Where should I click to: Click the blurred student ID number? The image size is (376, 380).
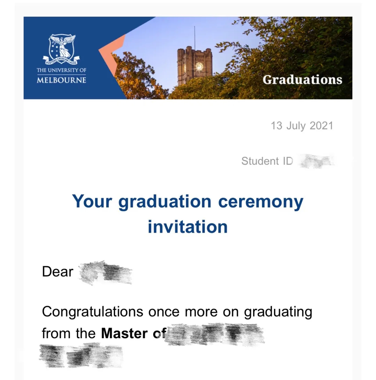317,161
